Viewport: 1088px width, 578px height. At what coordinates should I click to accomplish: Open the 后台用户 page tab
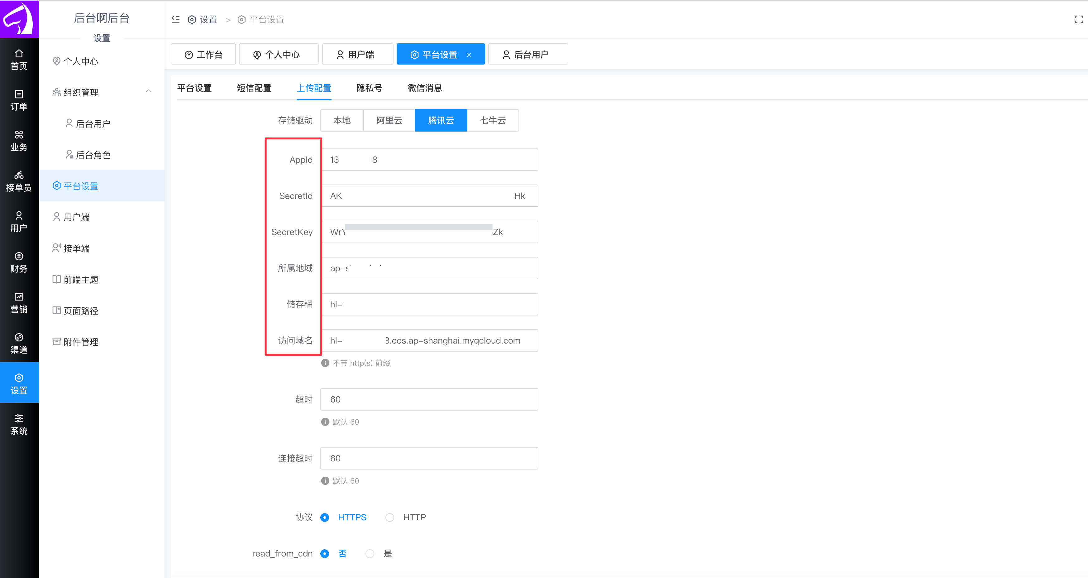[x=528, y=55]
